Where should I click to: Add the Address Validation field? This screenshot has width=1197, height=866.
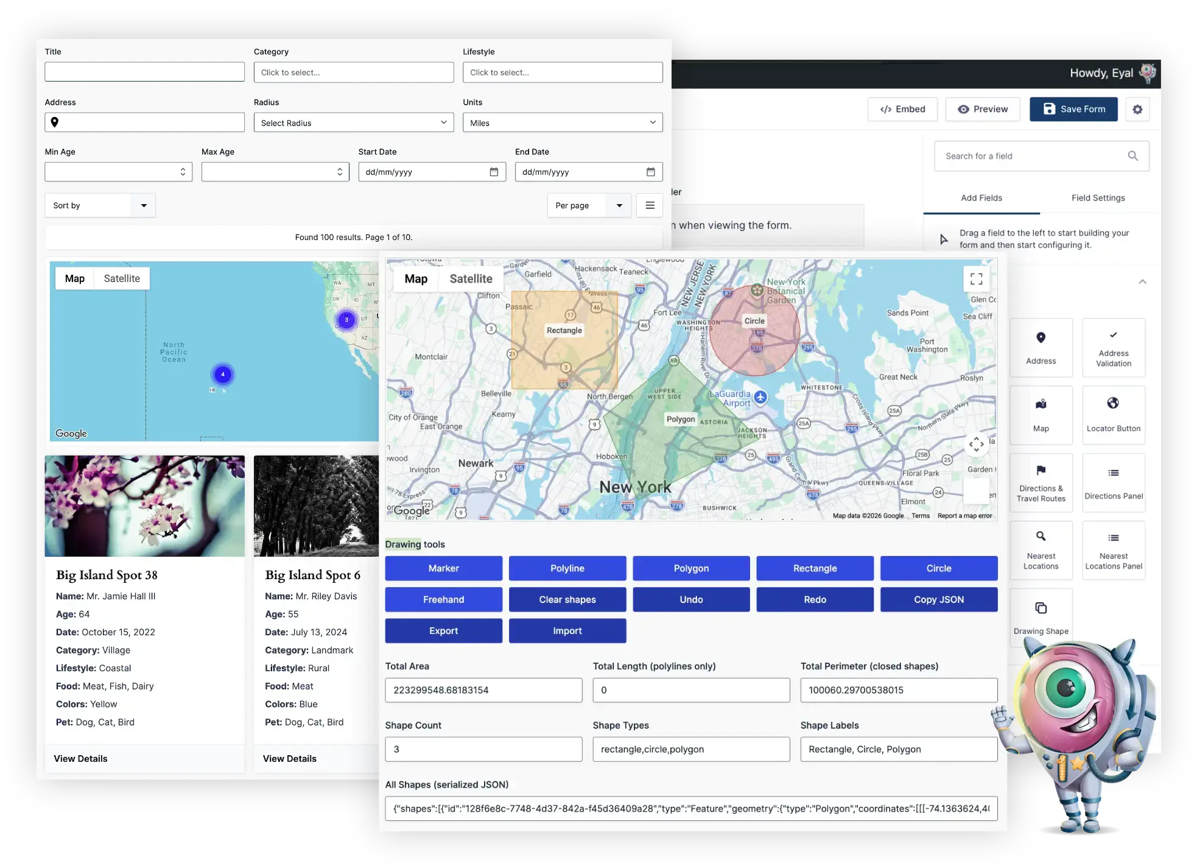click(1113, 348)
